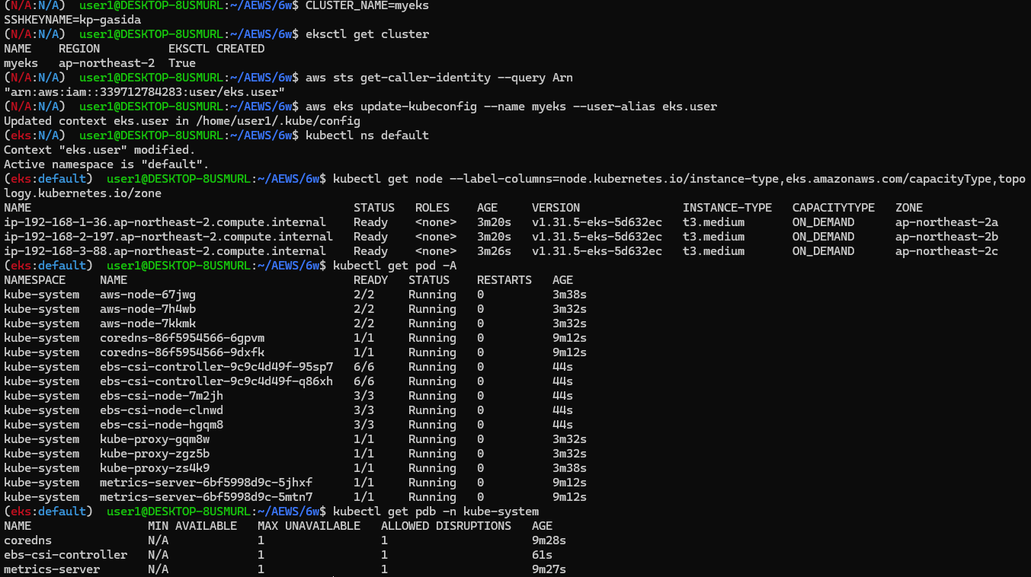This screenshot has width=1031, height=577.
Task: Select the aws sts get-caller-identity command
Action: [x=439, y=78]
